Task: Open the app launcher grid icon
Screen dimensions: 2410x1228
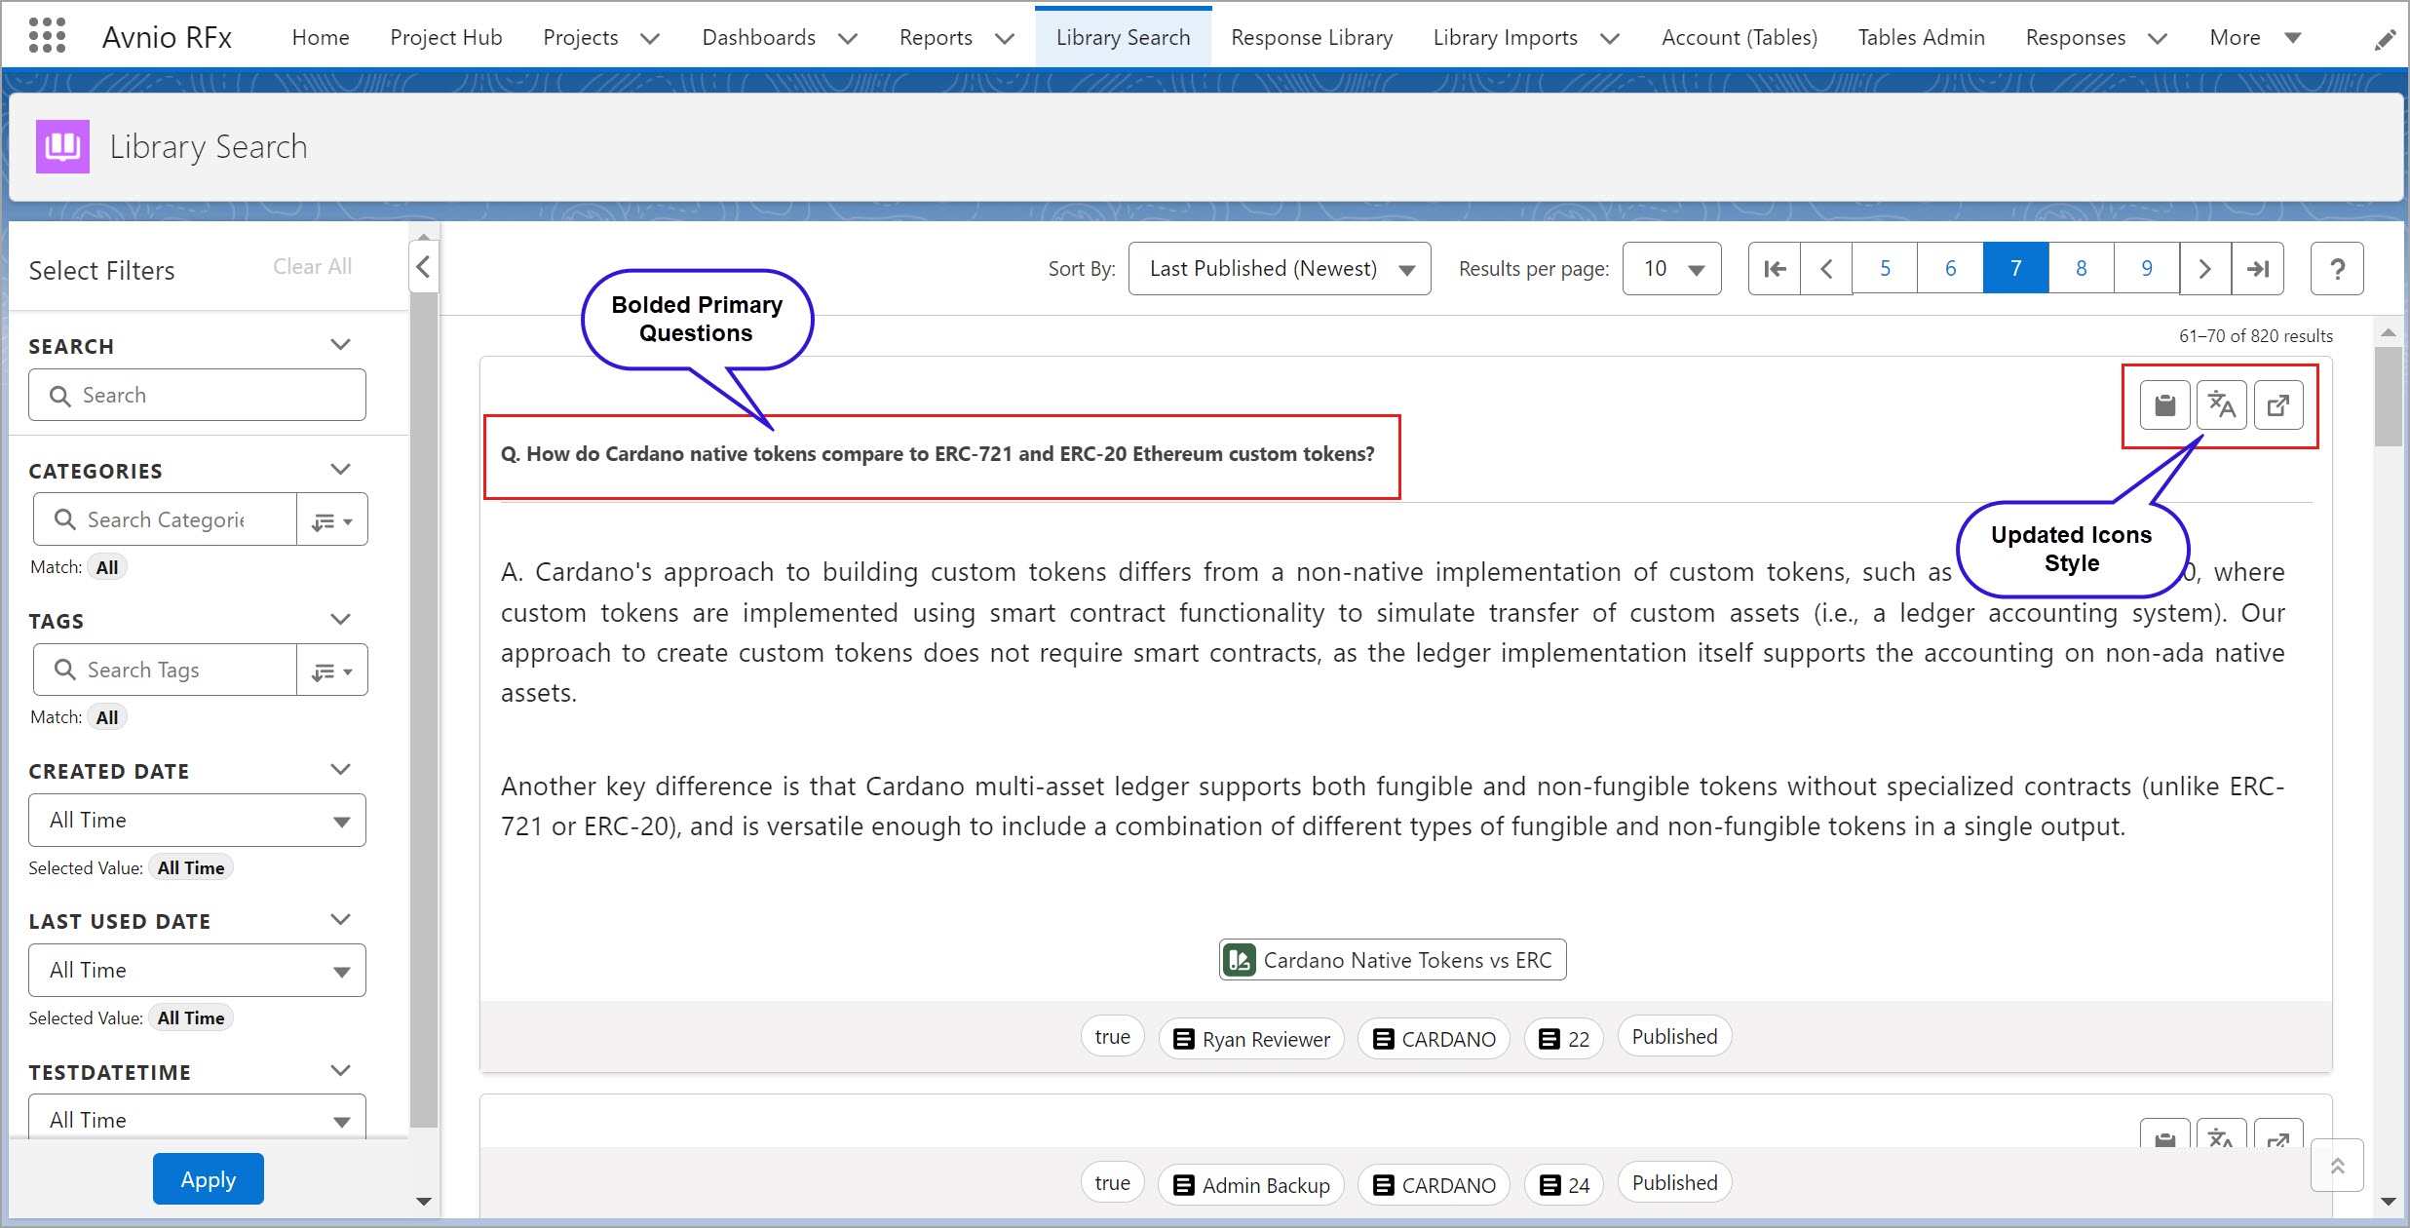Action: pyautogui.click(x=47, y=36)
